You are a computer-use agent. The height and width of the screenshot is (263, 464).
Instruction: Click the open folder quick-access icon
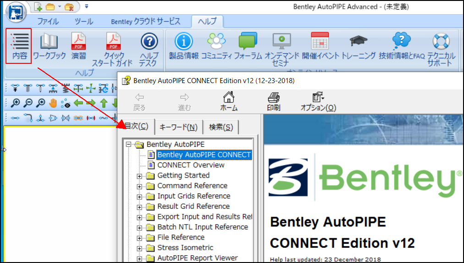coord(50,7)
